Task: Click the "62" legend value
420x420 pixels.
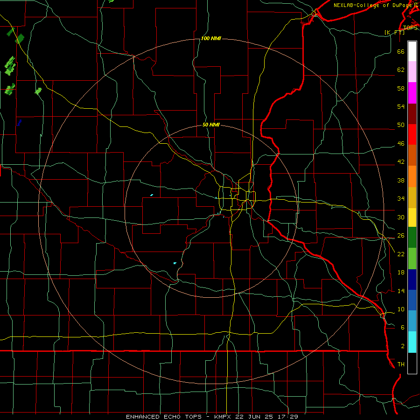Action: click(x=401, y=70)
